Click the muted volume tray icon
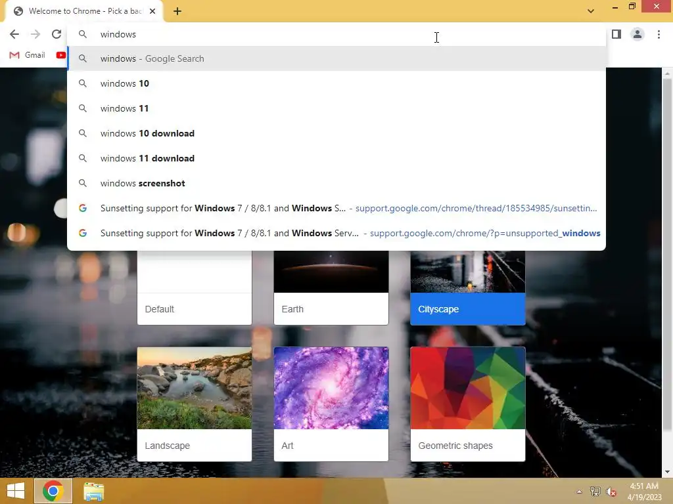The image size is (673, 504). point(611,492)
